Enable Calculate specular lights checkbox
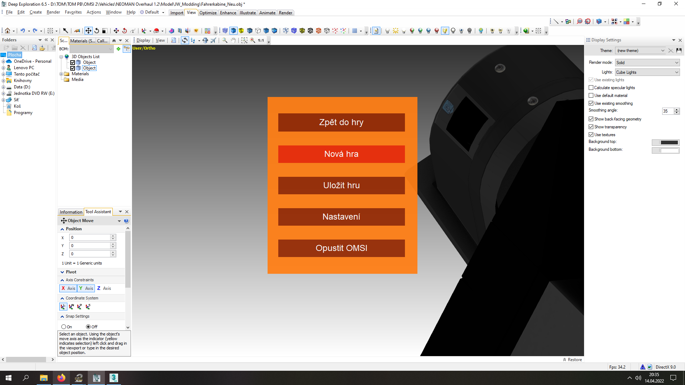The image size is (685, 385). tap(591, 88)
